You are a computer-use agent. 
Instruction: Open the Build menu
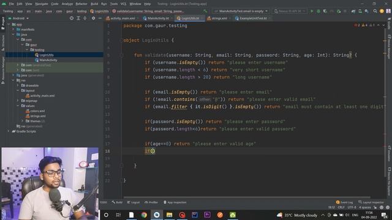94,4
